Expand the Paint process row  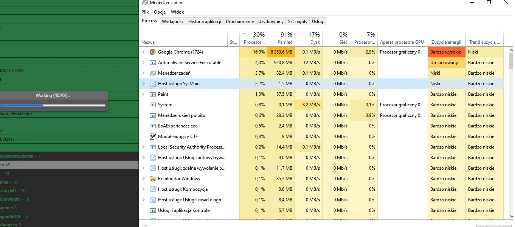tap(143, 94)
